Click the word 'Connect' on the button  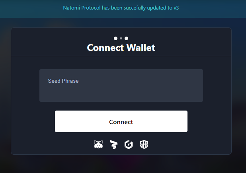pyautogui.click(x=121, y=122)
